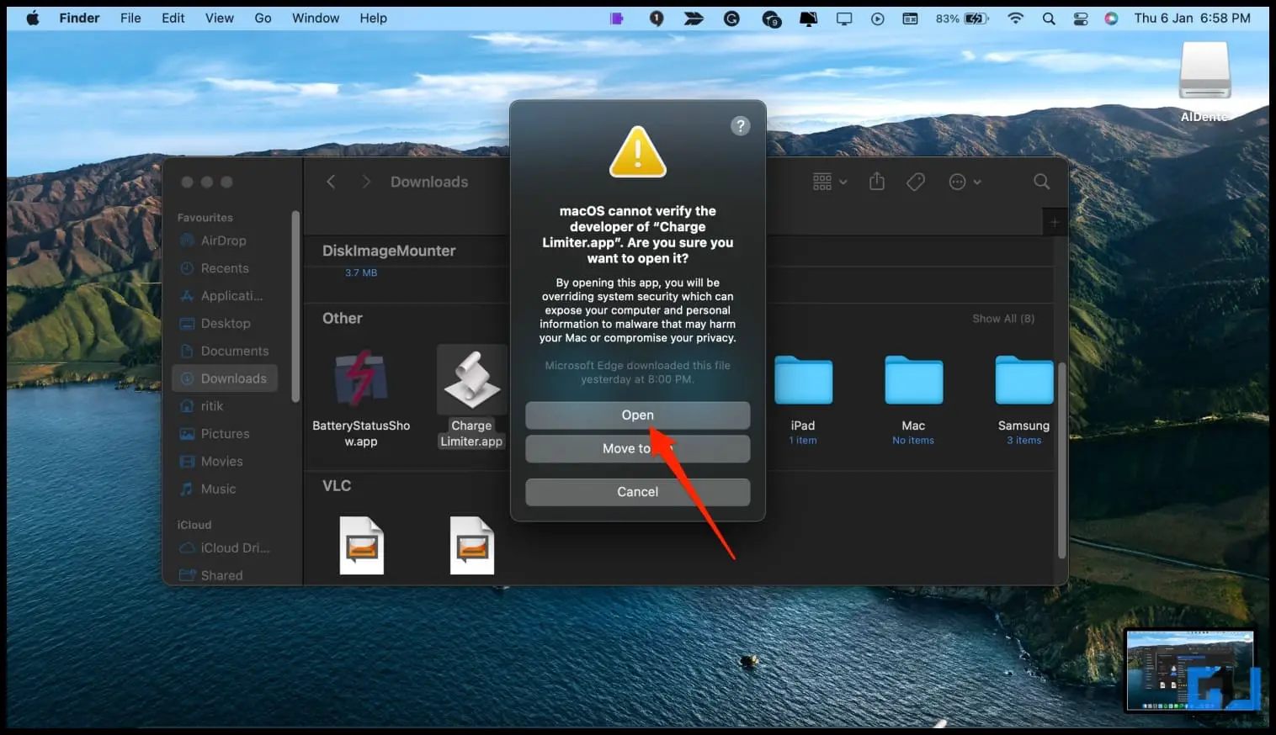Screen dimensions: 1276x735
Task: Open Spotlight search in menu bar
Action: click(x=1049, y=18)
